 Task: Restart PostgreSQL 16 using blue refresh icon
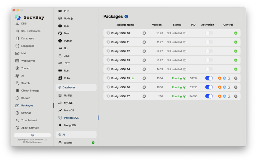pos(224,87)
